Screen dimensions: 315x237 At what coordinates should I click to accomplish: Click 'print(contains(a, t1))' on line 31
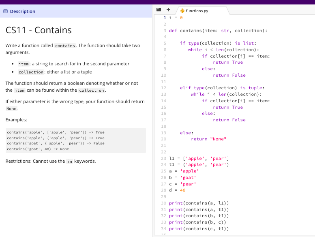(199, 210)
